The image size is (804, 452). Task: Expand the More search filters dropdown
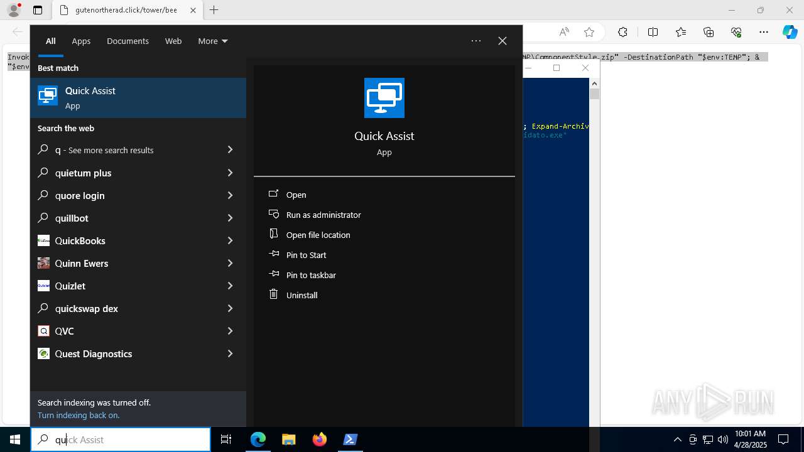tap(213, 41)
